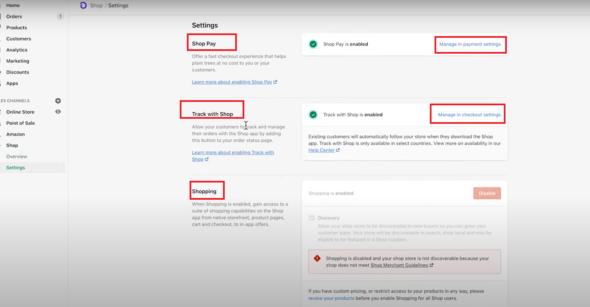Open the Help Center link

[321, 150]
